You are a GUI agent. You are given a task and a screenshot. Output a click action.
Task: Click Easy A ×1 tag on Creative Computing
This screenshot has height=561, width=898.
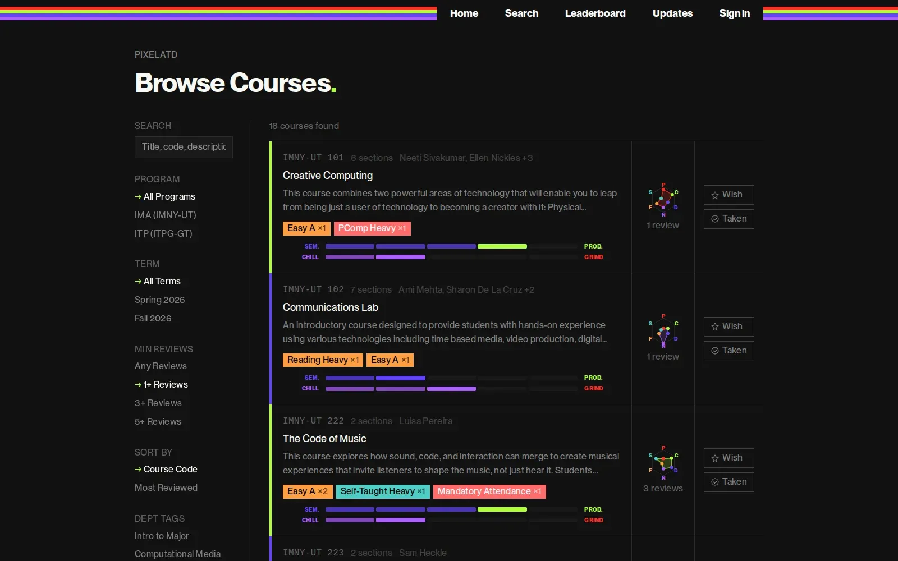[x=306, y=228]
